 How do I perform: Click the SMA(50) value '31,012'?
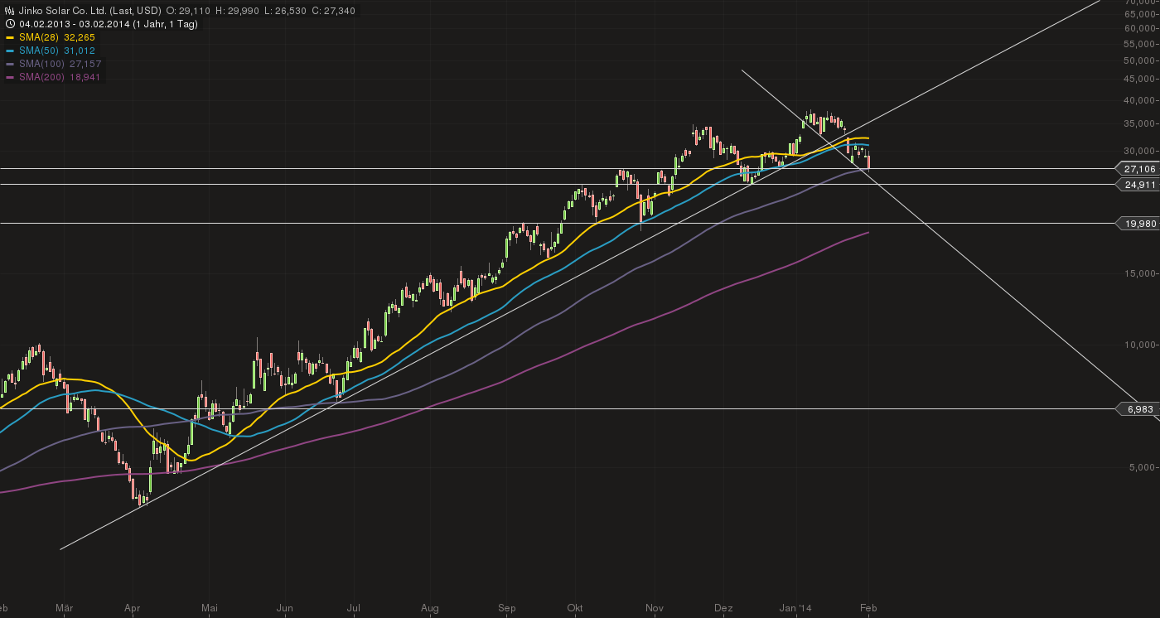pos(80,51)
